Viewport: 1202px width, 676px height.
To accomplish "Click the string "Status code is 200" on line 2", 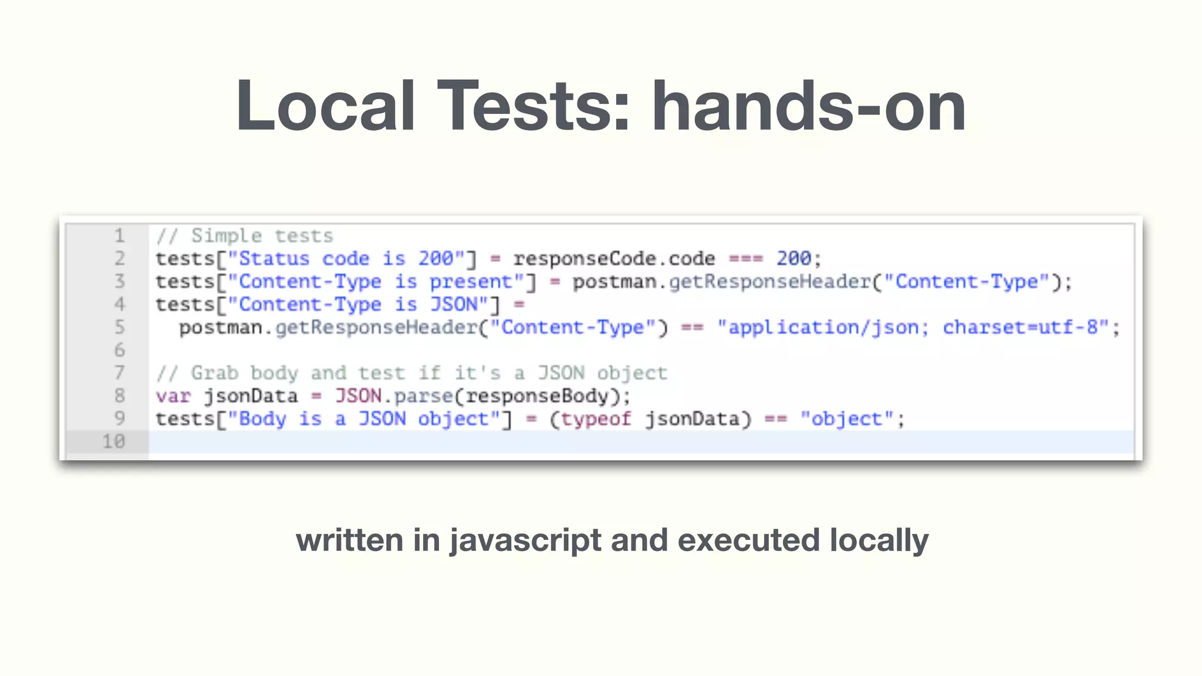I will pyautogui.click(x=346, y=259).
